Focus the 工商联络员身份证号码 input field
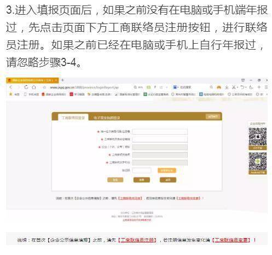Image resolution: width=272 pixels, height=255 pixels. 160,139
